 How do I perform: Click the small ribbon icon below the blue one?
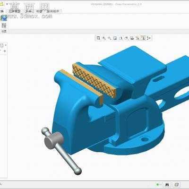[4, 26]
